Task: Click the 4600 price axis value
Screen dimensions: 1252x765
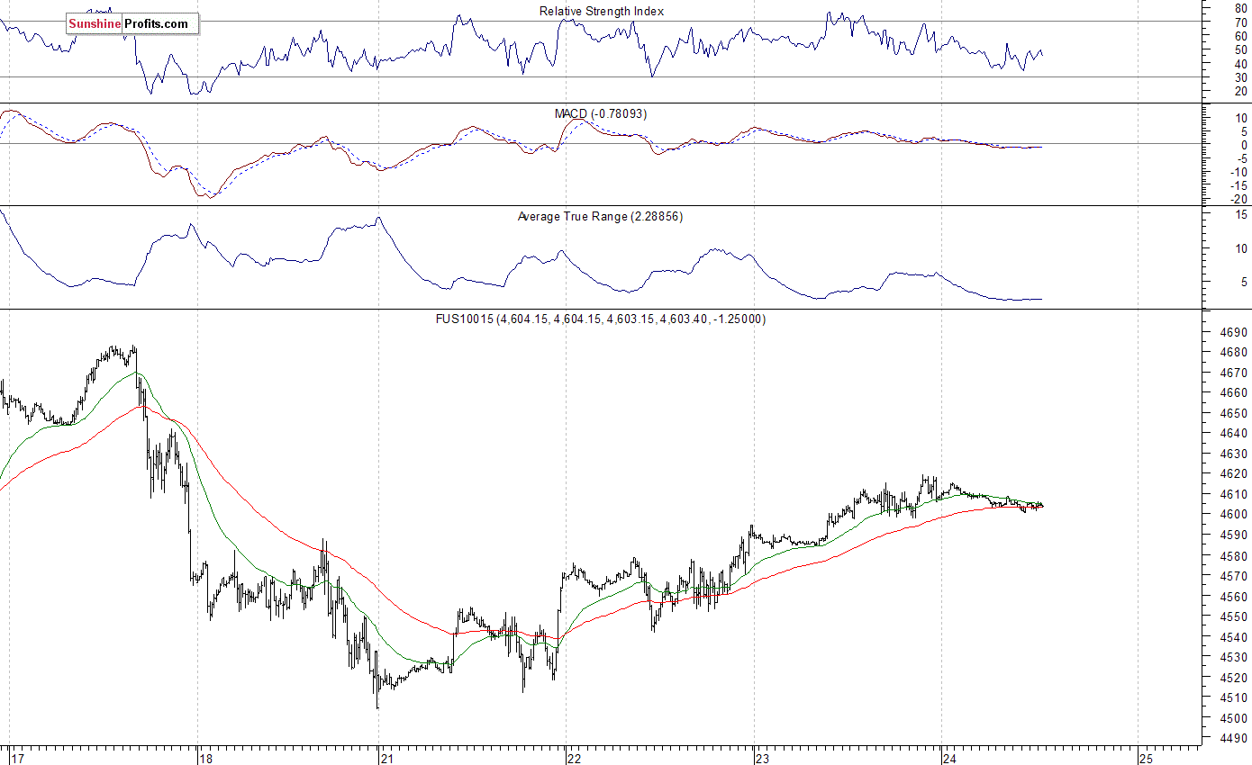Action: (x=1232, y=515)
